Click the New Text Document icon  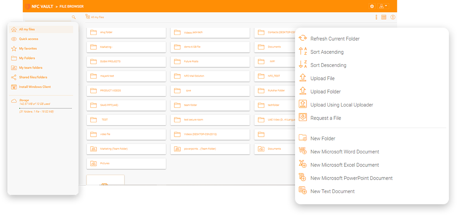(x=303, y=191)
